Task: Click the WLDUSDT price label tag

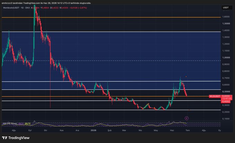Action: tap(215, 96)
